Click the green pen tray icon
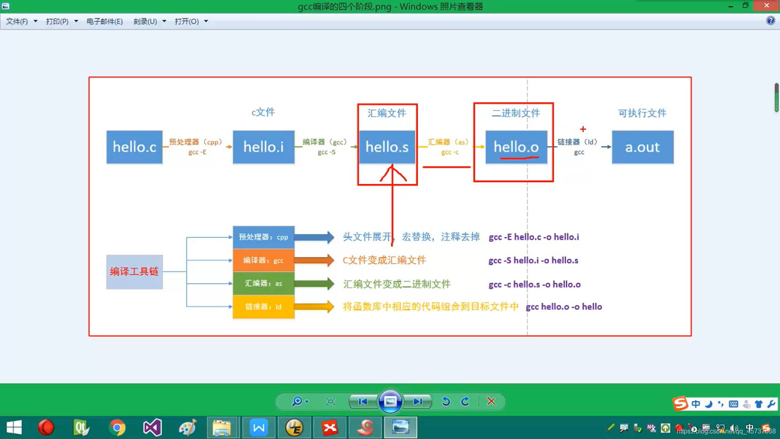Image resolution: width=780 pixels, height=439 pixels. pos(610,428)
